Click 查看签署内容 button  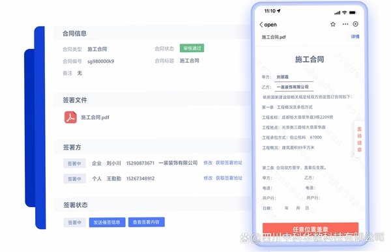(147, 222)
